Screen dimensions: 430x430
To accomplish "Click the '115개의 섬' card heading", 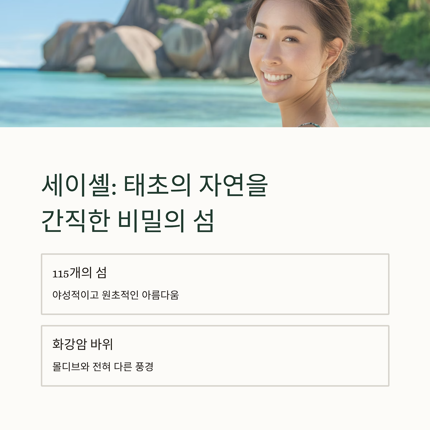I will 79,273.
